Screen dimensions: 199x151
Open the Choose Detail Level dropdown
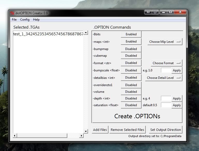(x=164, y=78)
